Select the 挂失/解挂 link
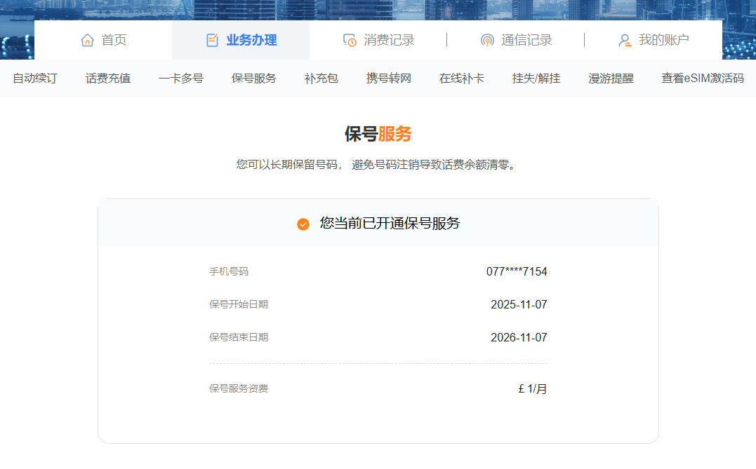The image size is (756, 469). 536,79
